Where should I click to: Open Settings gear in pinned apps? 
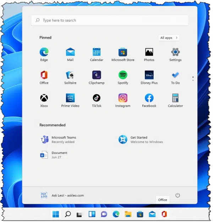175,54
